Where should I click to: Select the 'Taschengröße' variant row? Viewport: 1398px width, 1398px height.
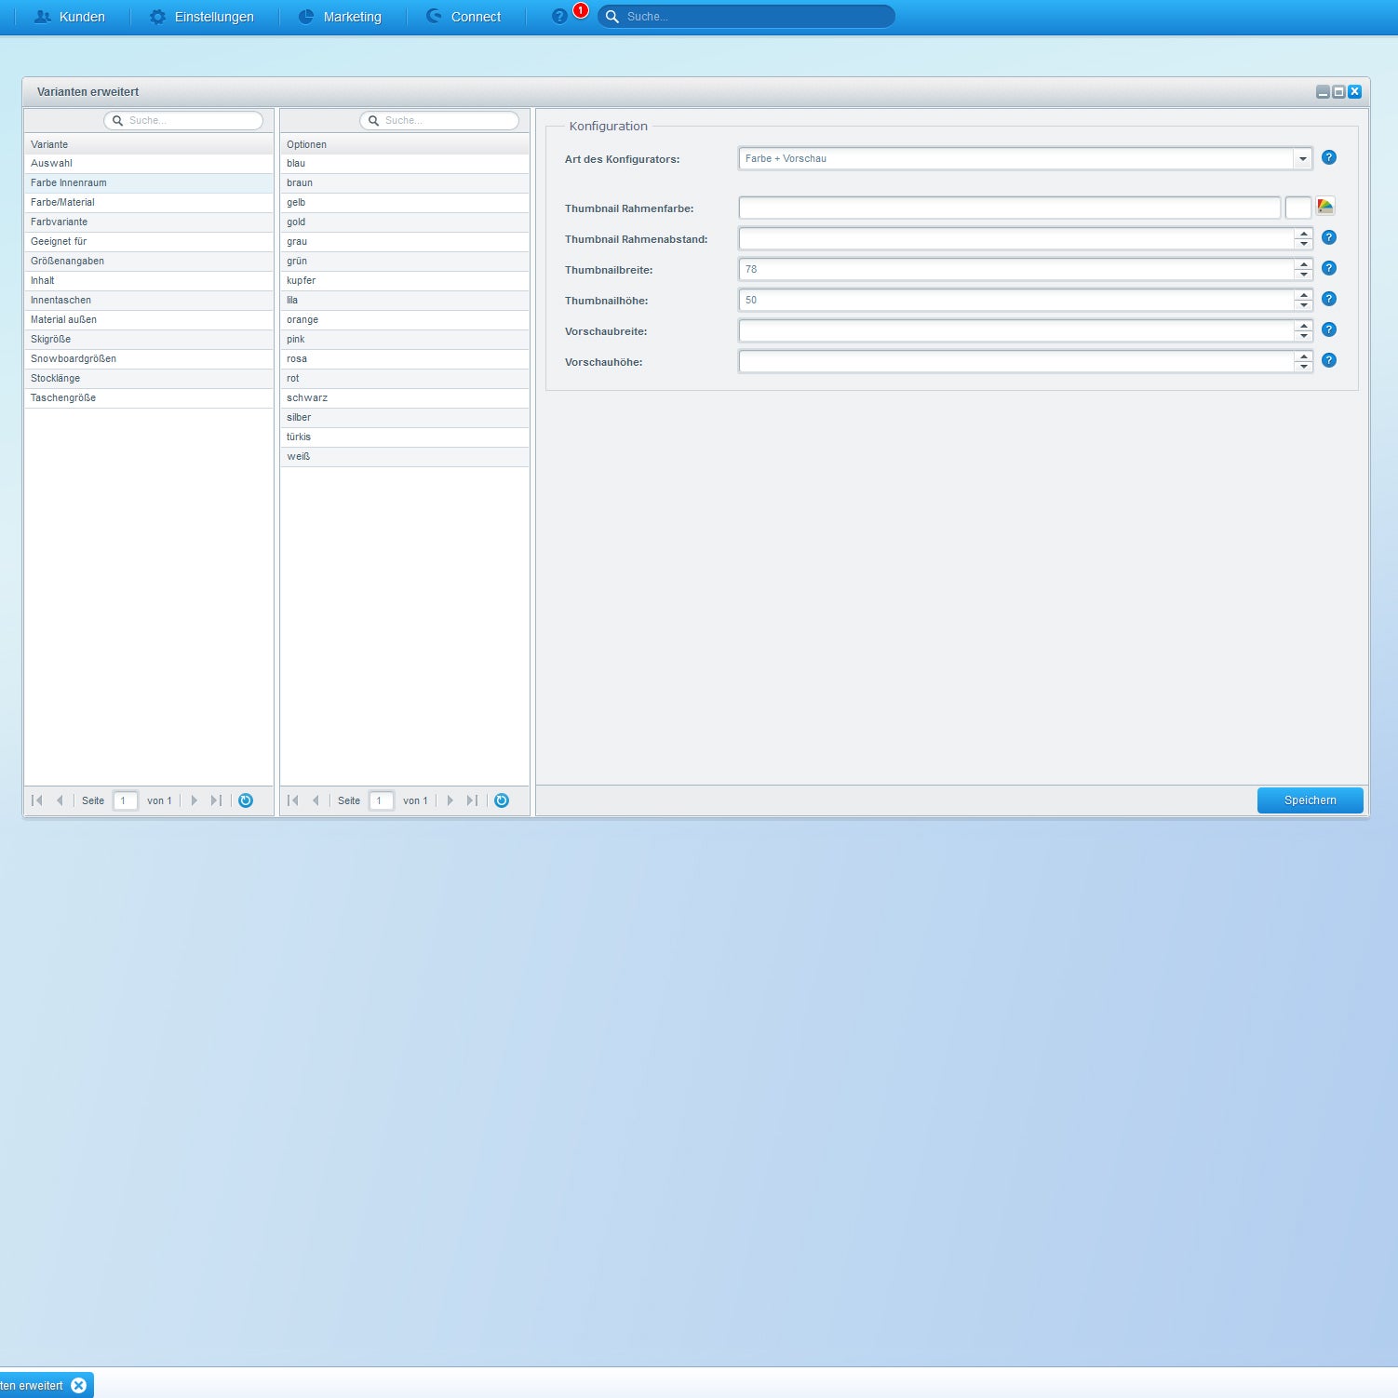[149, 398]
